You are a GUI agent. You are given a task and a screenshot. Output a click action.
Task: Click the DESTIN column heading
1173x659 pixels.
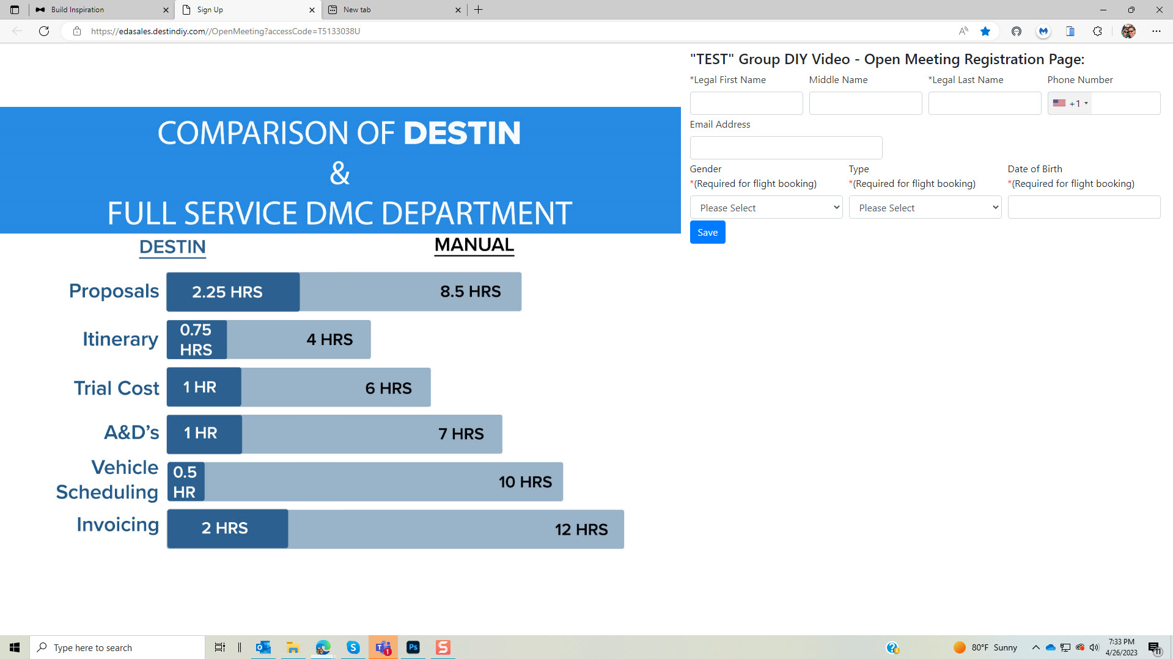click(172, 247)
